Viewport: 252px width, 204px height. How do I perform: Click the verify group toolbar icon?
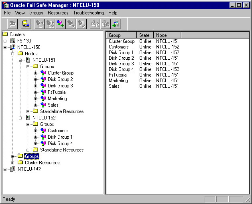(81, 24)
